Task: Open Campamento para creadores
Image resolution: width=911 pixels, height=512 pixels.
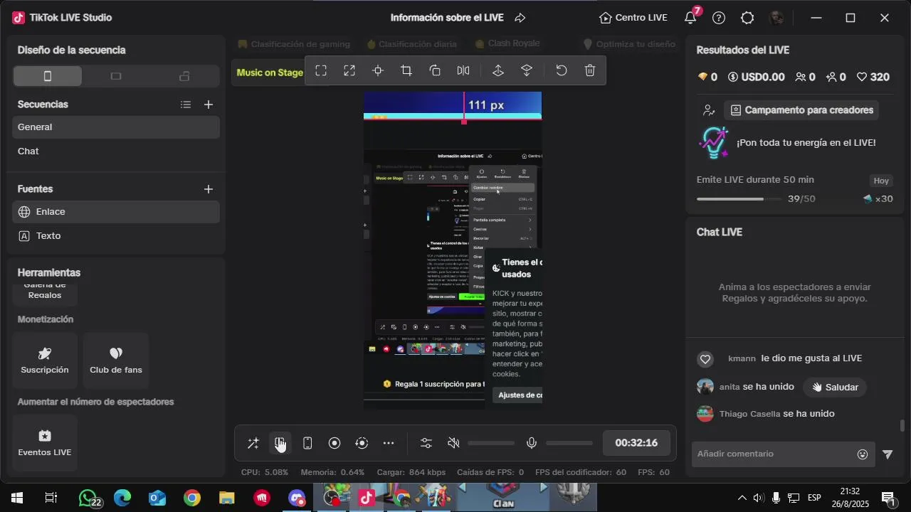Action: coord(801,110)
